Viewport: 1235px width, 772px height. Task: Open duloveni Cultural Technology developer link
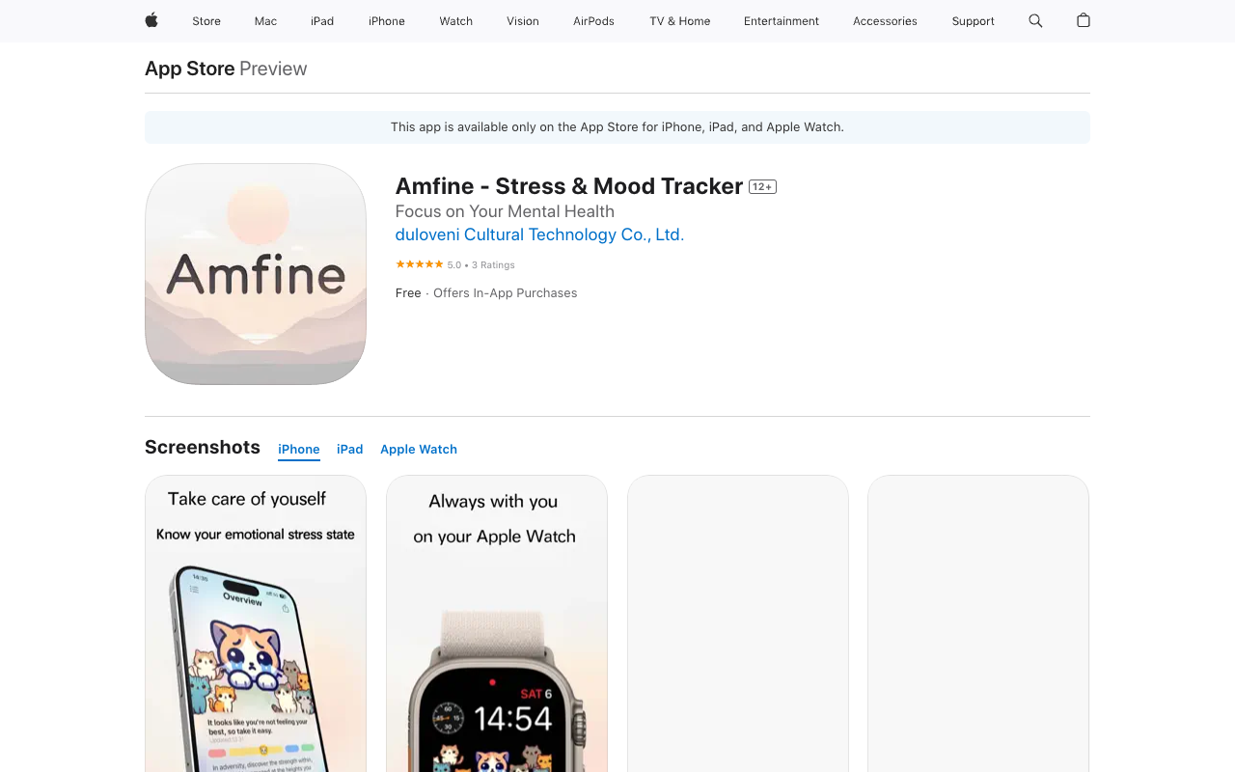[539, 234]
